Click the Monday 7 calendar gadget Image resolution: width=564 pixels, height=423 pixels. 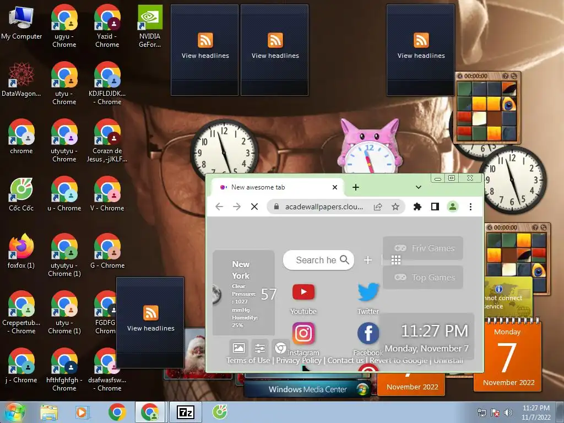(x=507, y=355)
